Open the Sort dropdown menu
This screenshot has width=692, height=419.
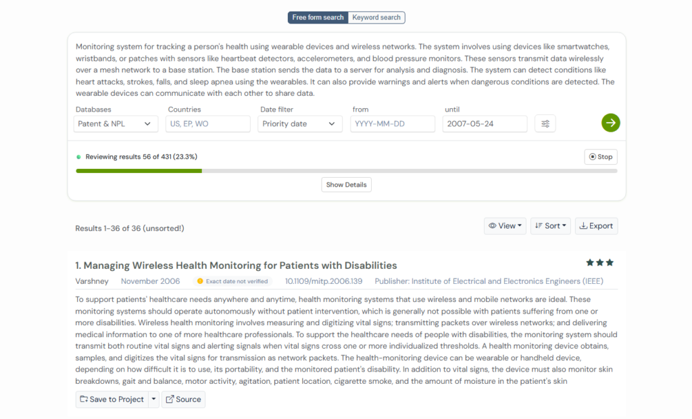pyautogui.click(x=551, y=226)
